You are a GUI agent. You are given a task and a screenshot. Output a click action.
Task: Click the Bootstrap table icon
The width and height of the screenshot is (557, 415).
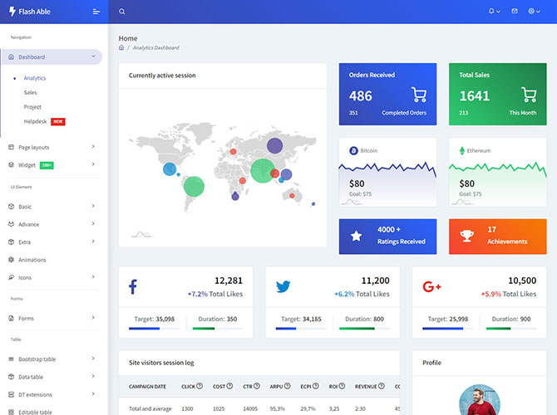point(11,359)
